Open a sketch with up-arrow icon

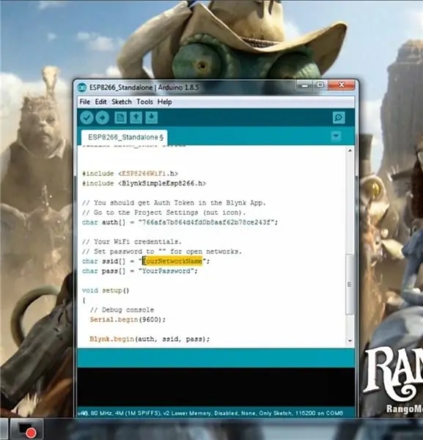click(136, 117)
